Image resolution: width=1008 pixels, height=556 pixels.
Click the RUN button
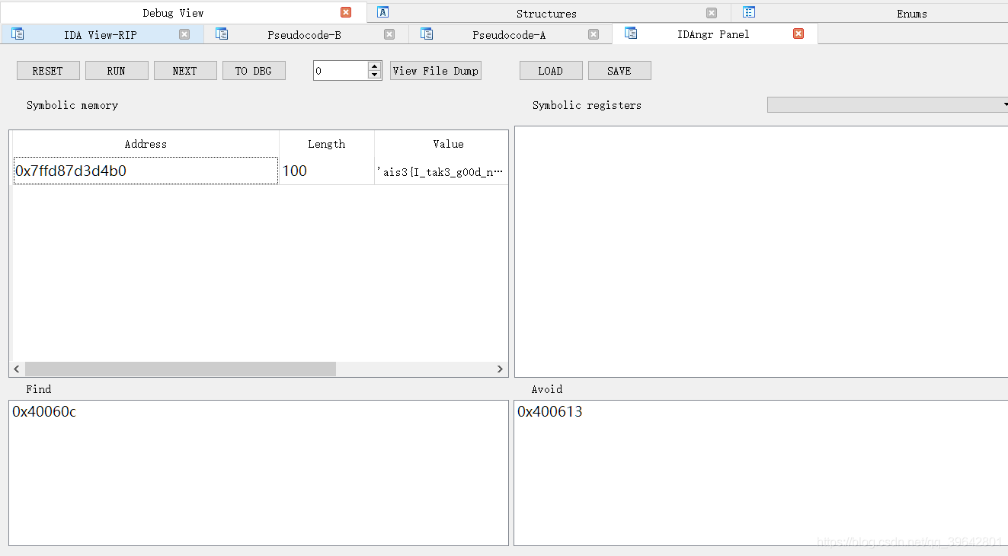point(117,71)
